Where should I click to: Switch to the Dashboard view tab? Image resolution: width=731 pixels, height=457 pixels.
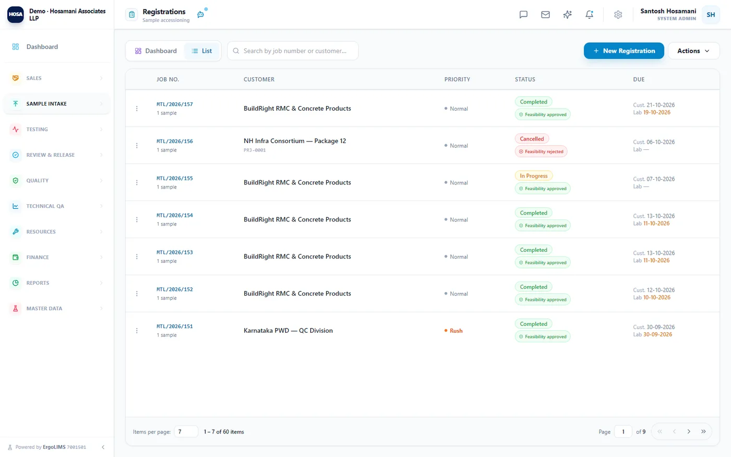[156, 51]
